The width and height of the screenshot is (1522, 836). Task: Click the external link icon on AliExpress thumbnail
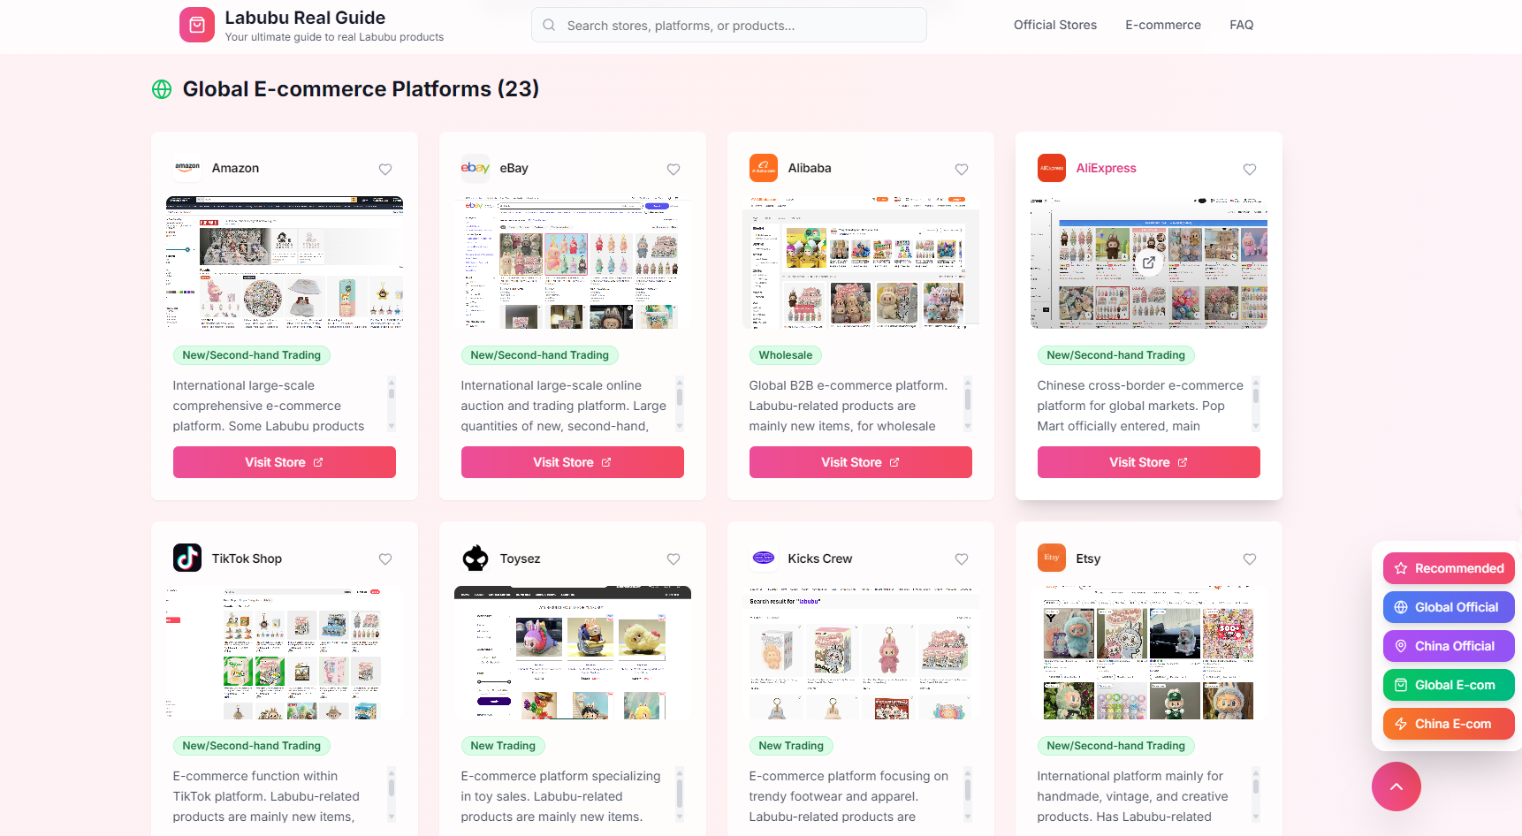pyautogui.click(x=1149, y=262)
